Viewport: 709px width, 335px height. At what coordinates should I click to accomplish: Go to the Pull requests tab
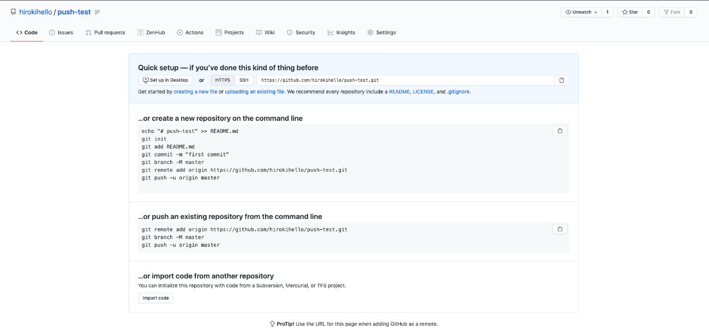point(105,33)
